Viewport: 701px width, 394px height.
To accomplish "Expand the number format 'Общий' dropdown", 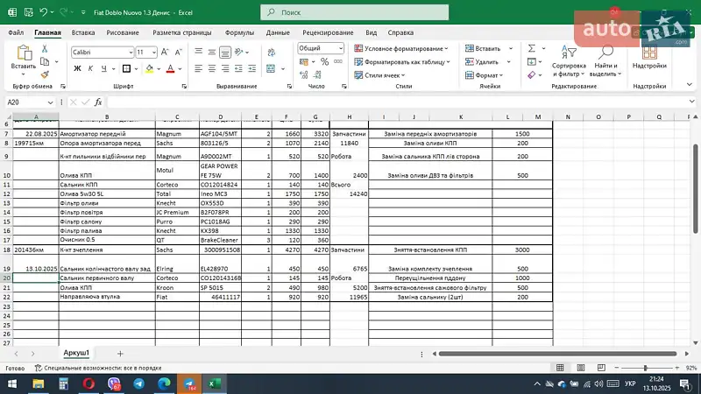I will tap(339, 48).
